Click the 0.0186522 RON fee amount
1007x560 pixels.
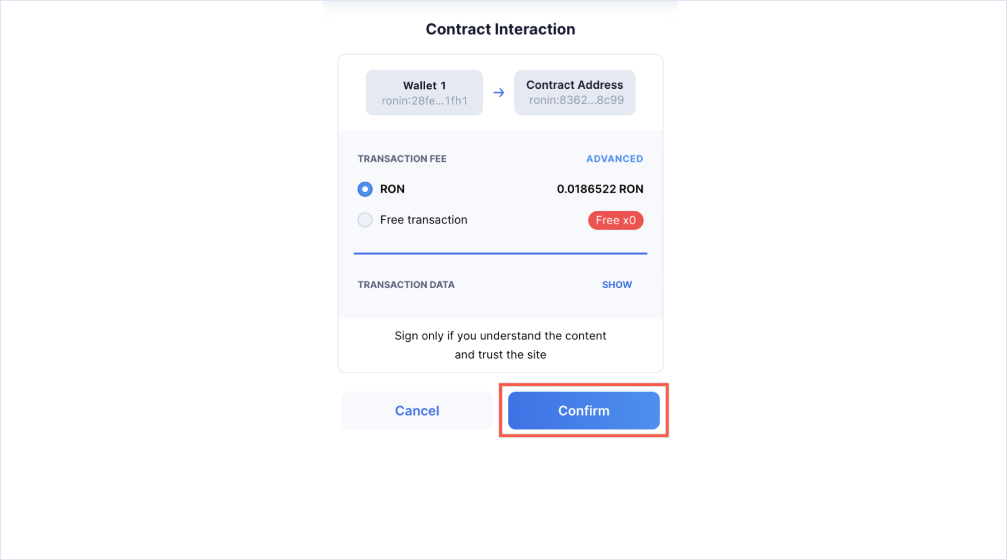coord(600,189)
